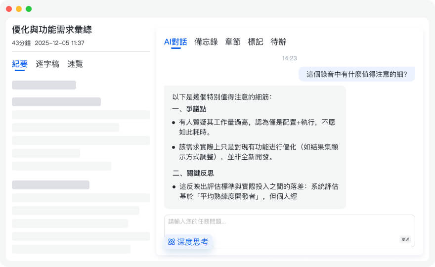This screenshot has height=267, width=435.
Task: Click the 一、爭議點 heading in the reply
Action: click(x=189, y=109)
